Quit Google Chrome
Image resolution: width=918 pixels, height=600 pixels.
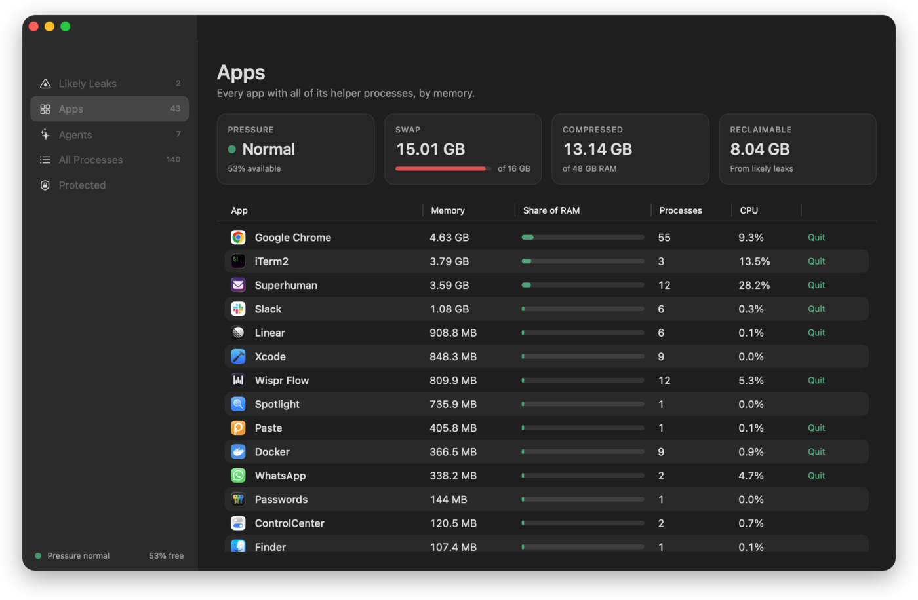coord(816,237)
